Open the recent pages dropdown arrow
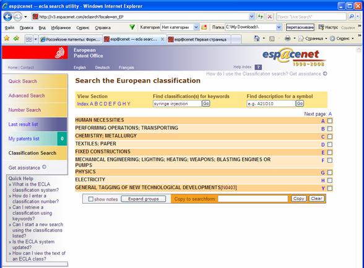Viewport: 364px width, 268px height. 26,17
